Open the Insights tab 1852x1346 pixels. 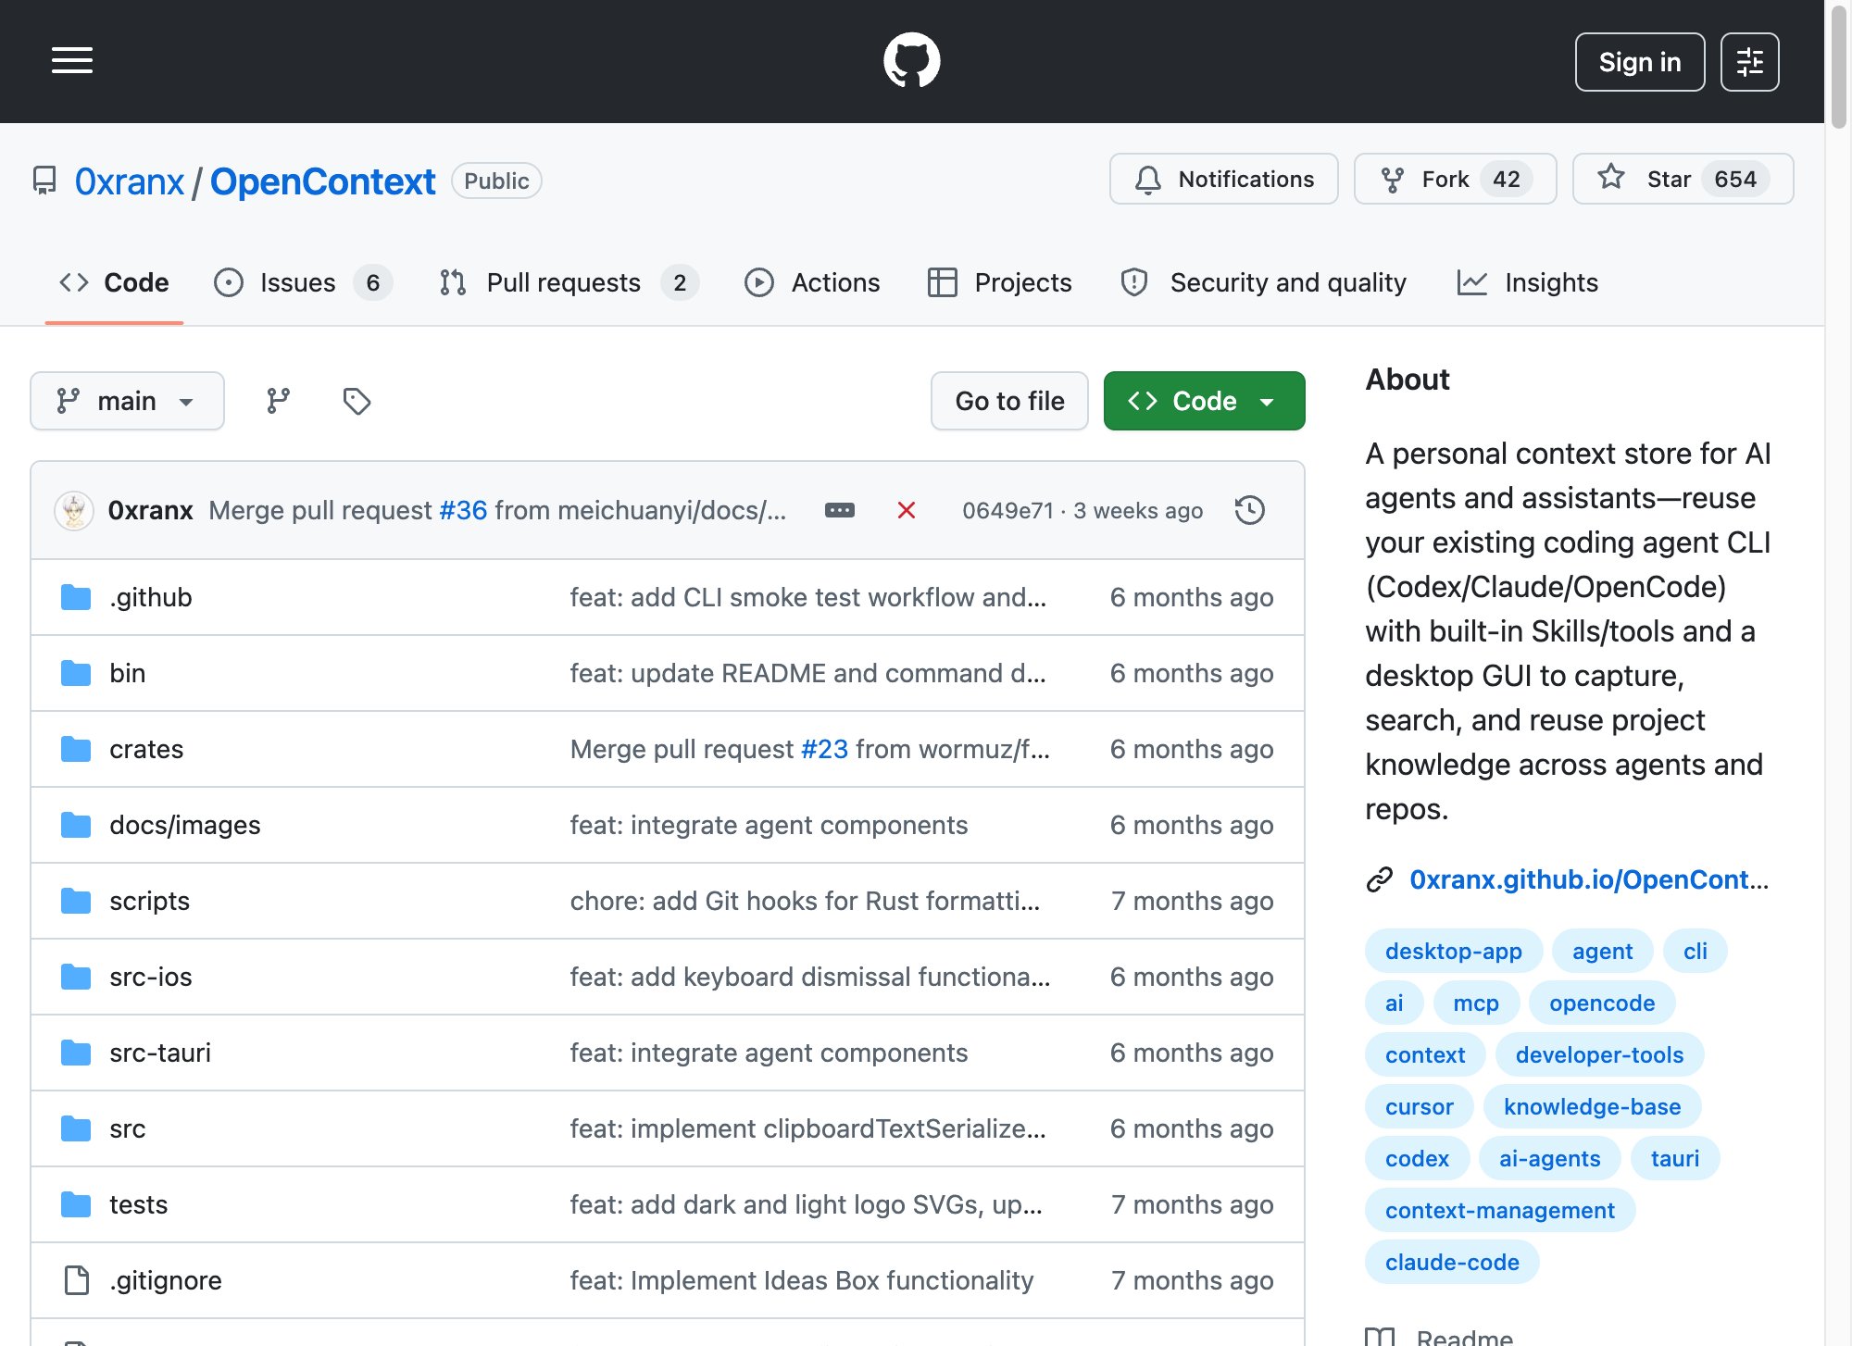tap(1527, 282)
